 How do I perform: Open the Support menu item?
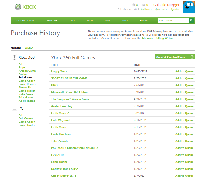(144, 21)
